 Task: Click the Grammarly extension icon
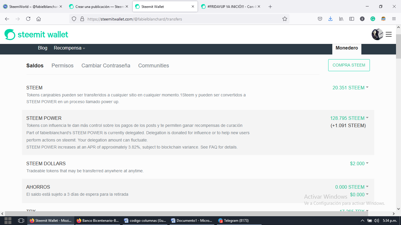coord(373,19)
